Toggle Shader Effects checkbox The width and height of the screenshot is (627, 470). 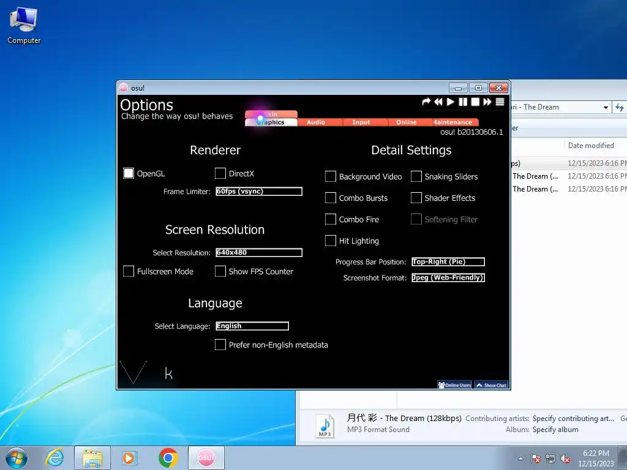[416, 198]
